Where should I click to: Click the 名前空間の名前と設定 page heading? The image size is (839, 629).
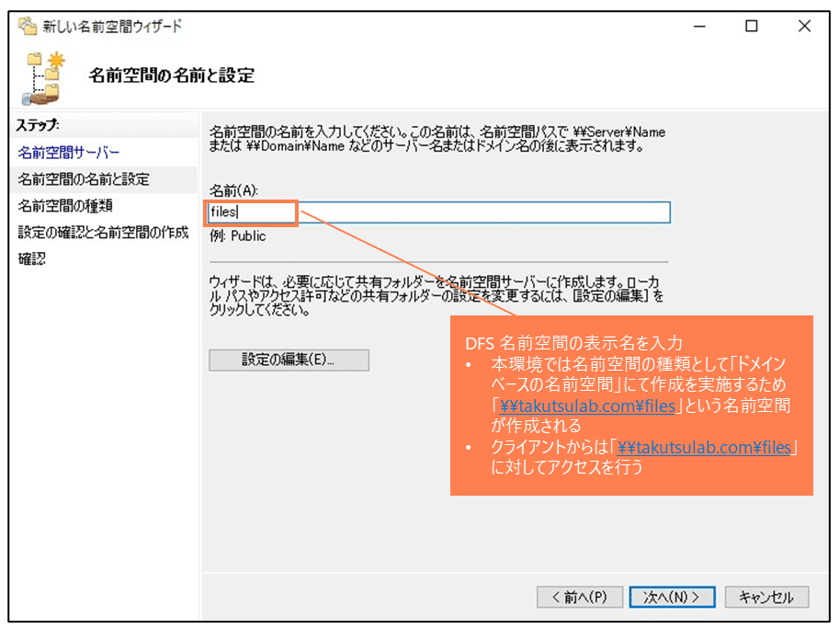[171, 75]
